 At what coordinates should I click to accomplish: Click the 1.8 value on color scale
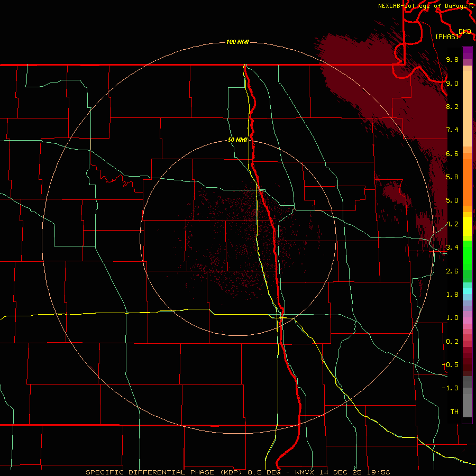point(452,295)
